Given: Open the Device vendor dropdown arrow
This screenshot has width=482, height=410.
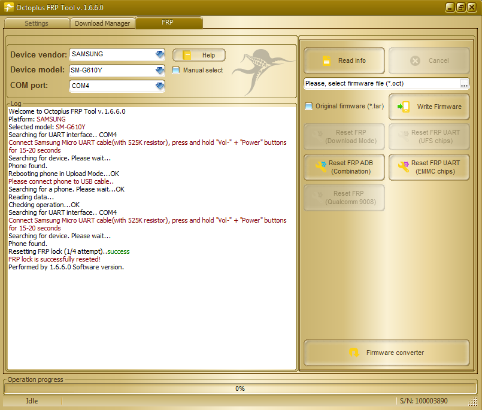Looking at the screenshot, I should (160, 54).
